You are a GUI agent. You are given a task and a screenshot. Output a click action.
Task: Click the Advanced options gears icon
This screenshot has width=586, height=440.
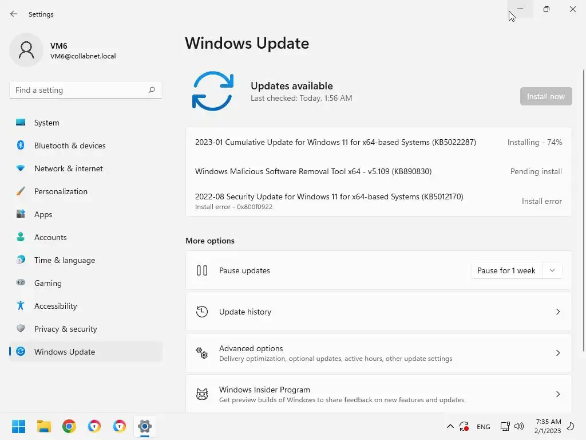(x=202, y=353)
